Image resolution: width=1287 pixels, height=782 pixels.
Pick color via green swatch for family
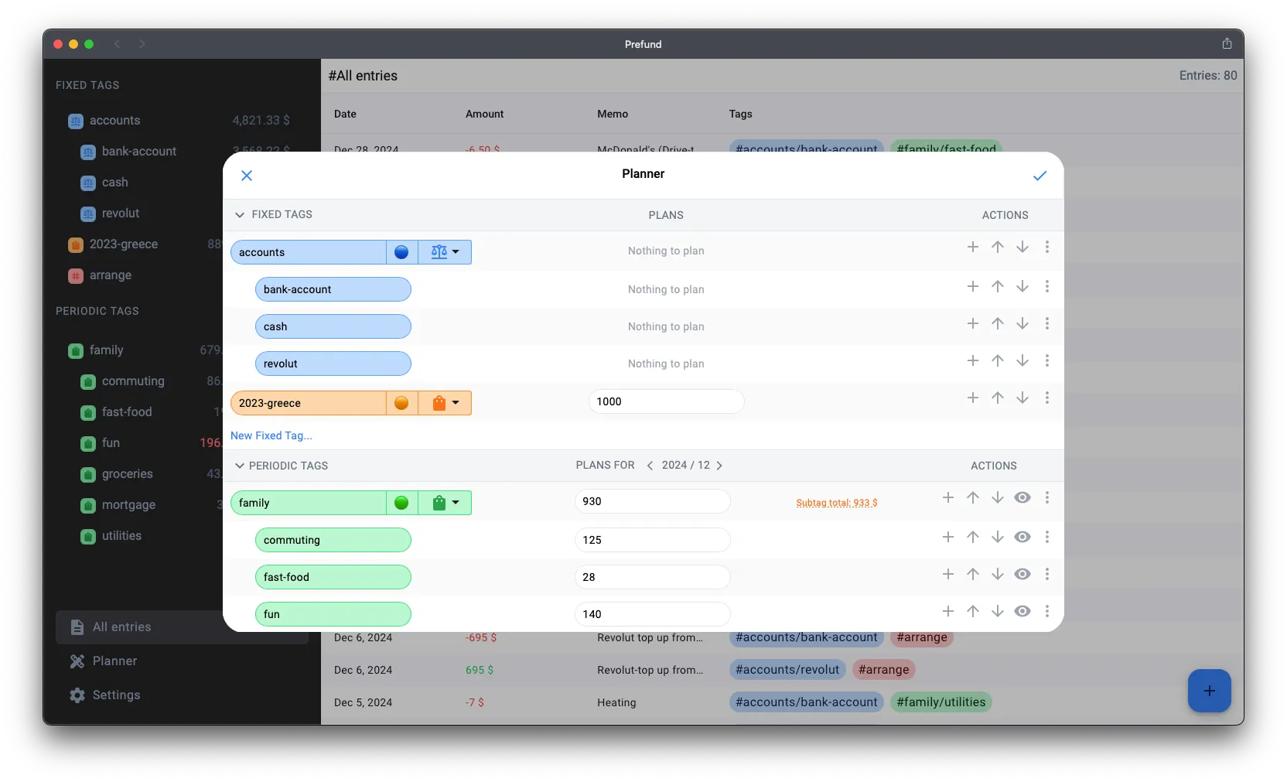[401, 503]
